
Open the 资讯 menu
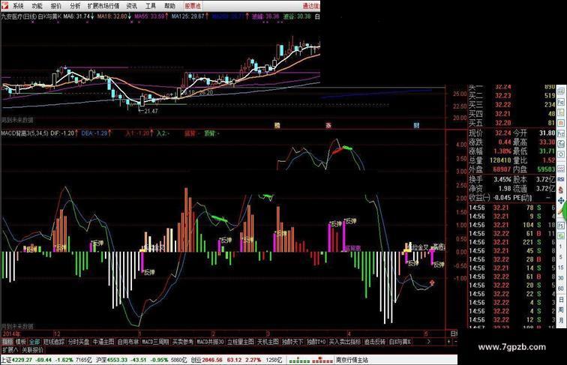coord(132,6)
